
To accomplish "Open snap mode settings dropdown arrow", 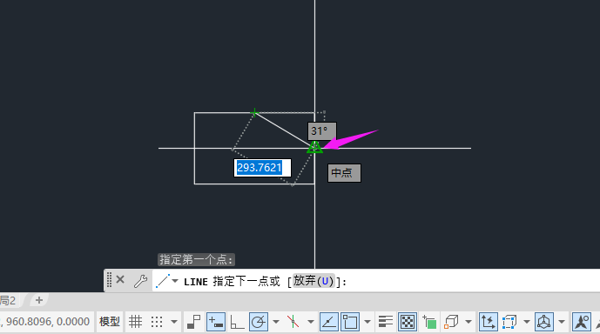I will [174, 322].
